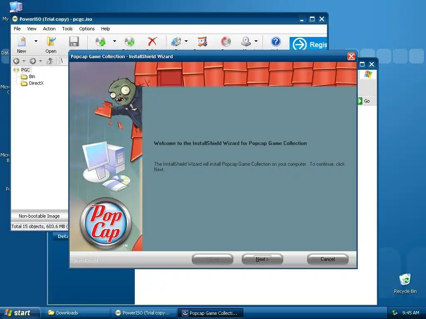426x319 pixels.
Task: Maximize the PowerISO window
Action: 312,19
